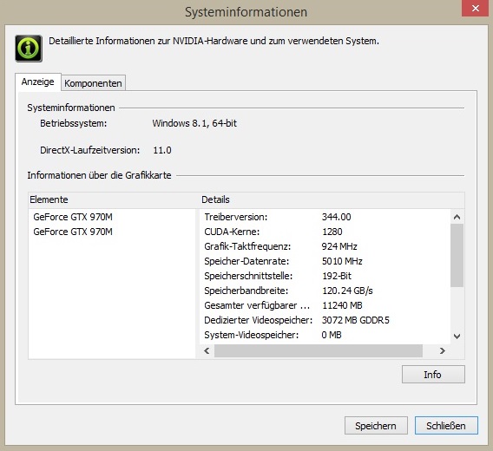Select the CUDA-Kerne 1280 row
The image size is (493, 451).
[x=325, y=232]
